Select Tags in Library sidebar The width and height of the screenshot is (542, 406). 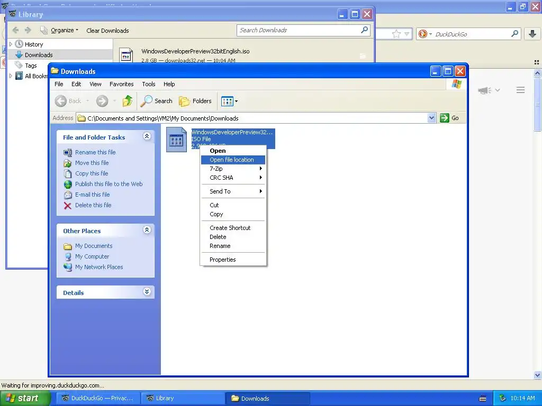coord(31,65)
